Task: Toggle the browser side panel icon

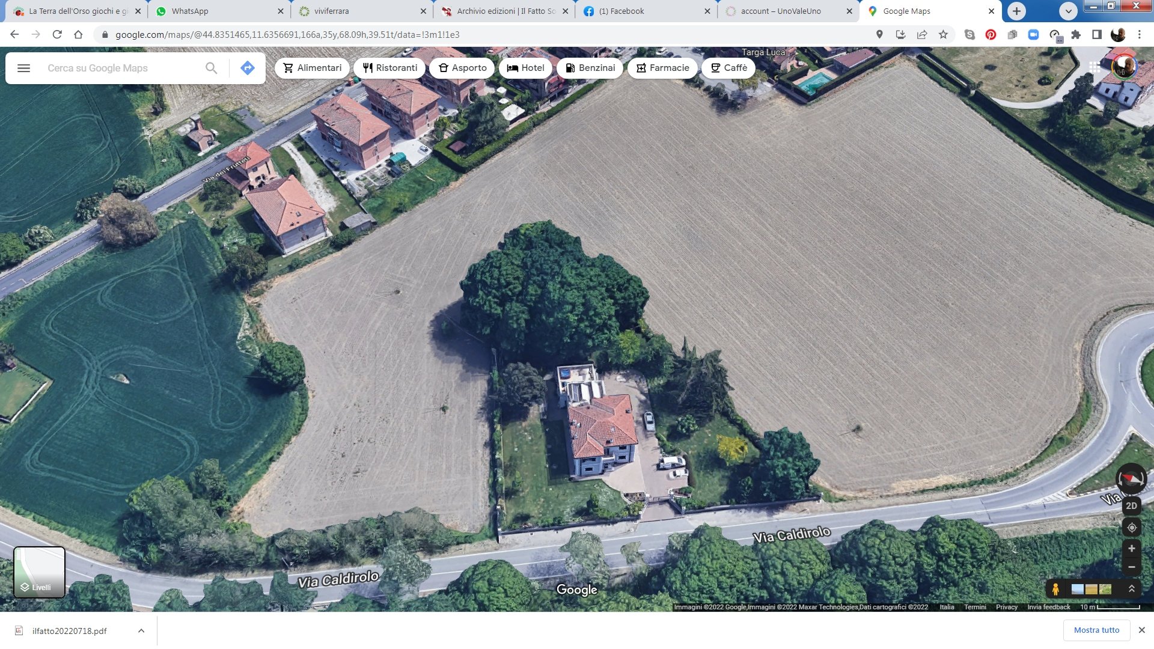Action: [x=1097, y=35]
